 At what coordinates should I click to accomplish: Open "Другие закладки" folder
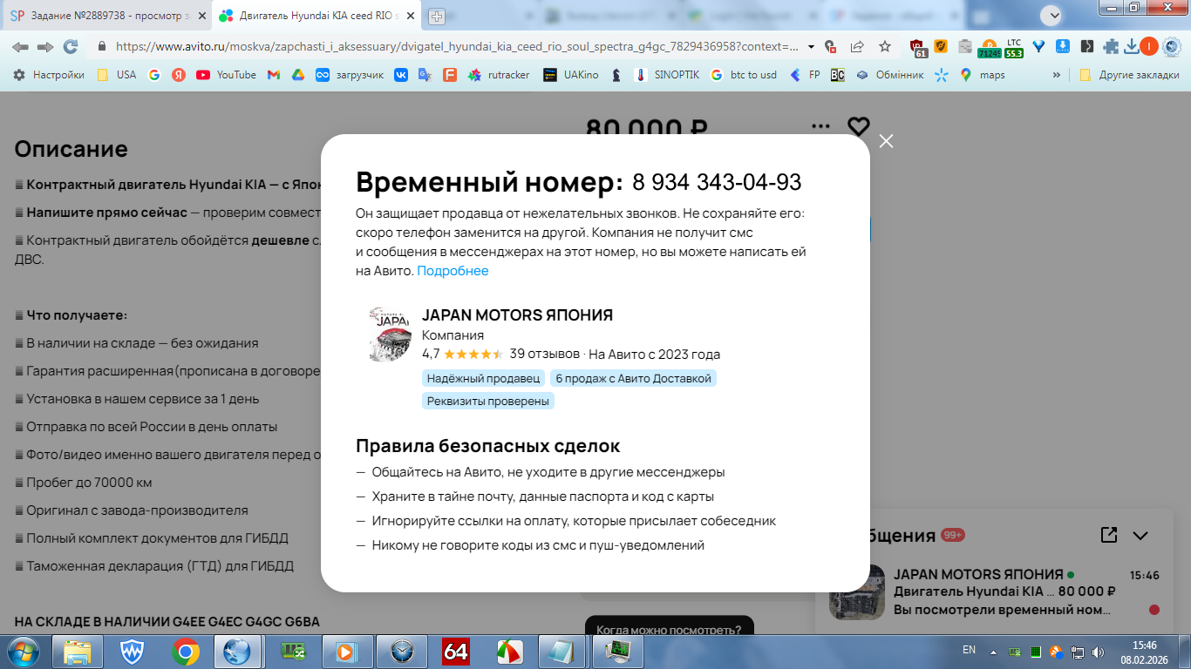pyautogui.click(x=1129, y=75)
